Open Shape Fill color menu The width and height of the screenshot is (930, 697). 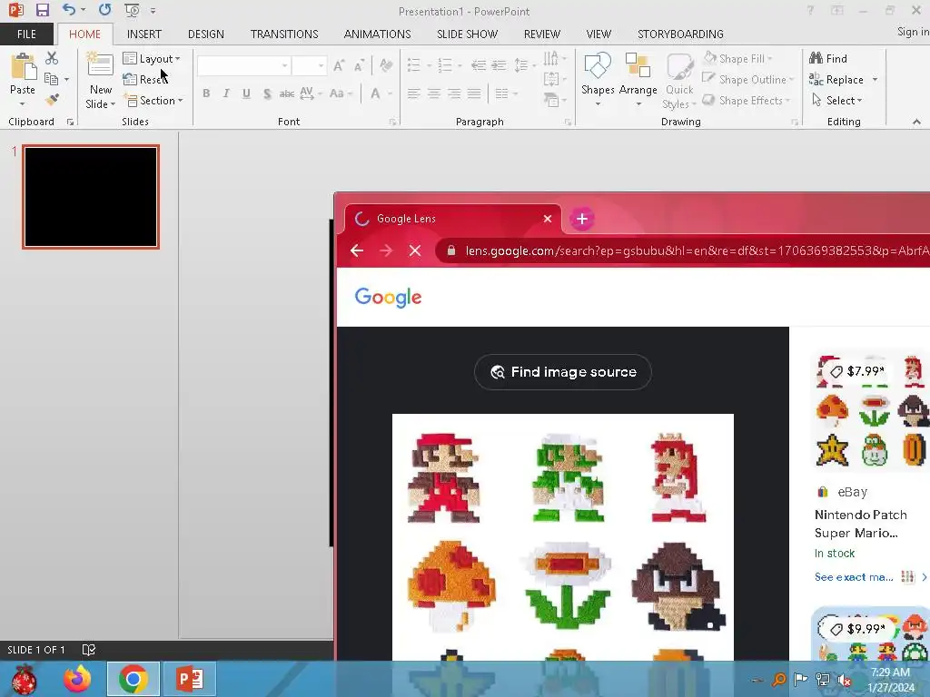click(x=737, y=59)
